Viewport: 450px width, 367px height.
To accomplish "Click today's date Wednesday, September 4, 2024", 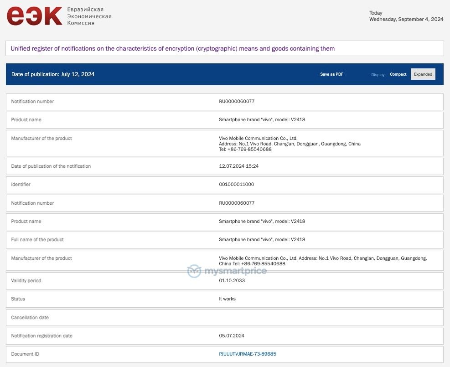I will pos(406,19).
